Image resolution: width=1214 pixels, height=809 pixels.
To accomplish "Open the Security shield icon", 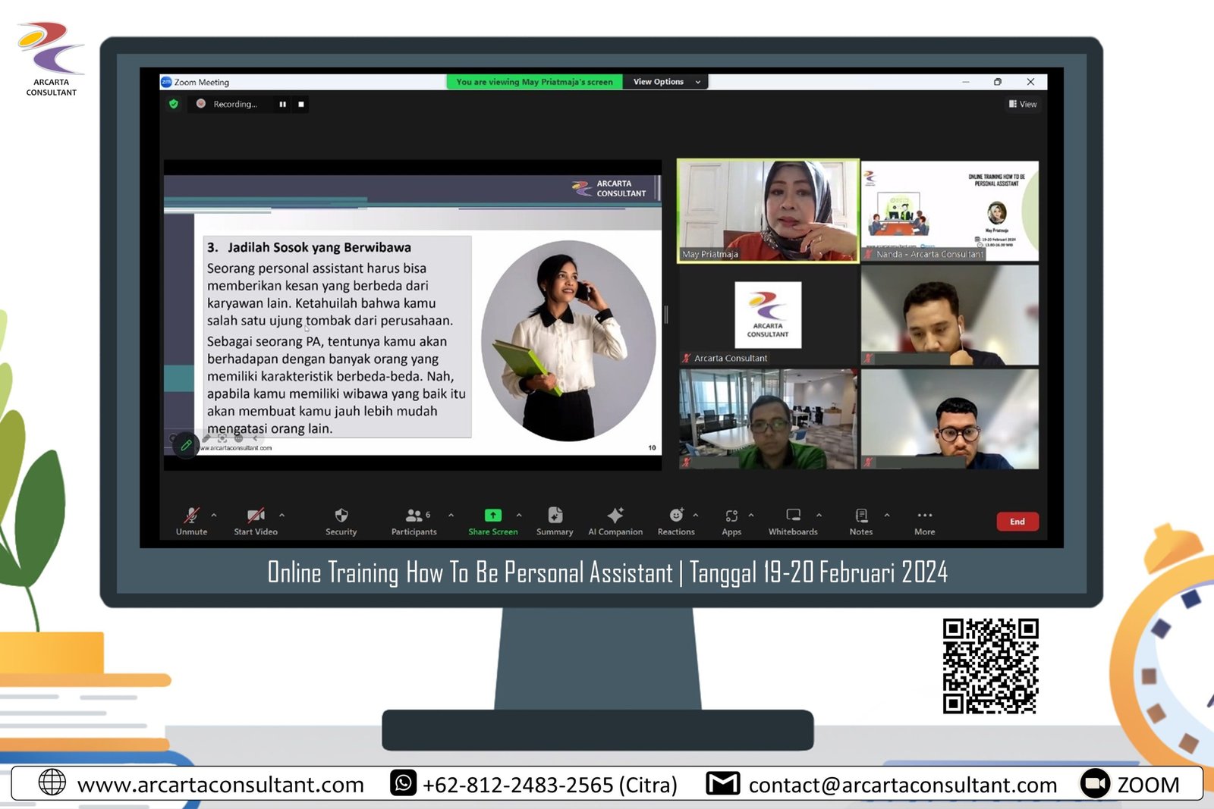I will click(x=341, y=516).
